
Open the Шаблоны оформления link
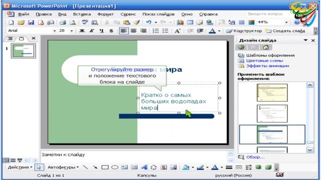(270, 55)
